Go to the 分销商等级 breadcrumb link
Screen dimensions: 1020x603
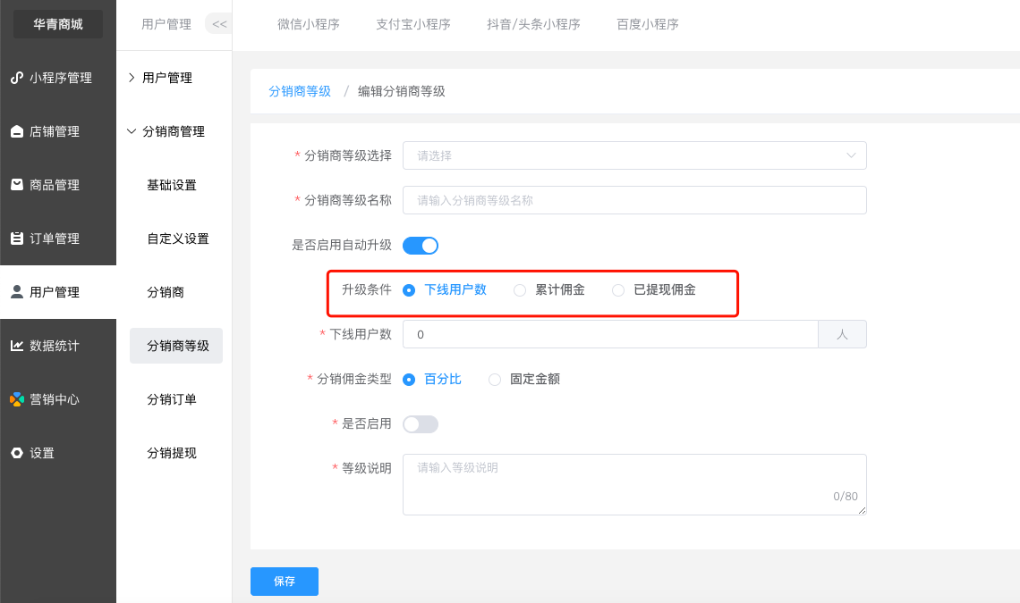tap(300, 91)
